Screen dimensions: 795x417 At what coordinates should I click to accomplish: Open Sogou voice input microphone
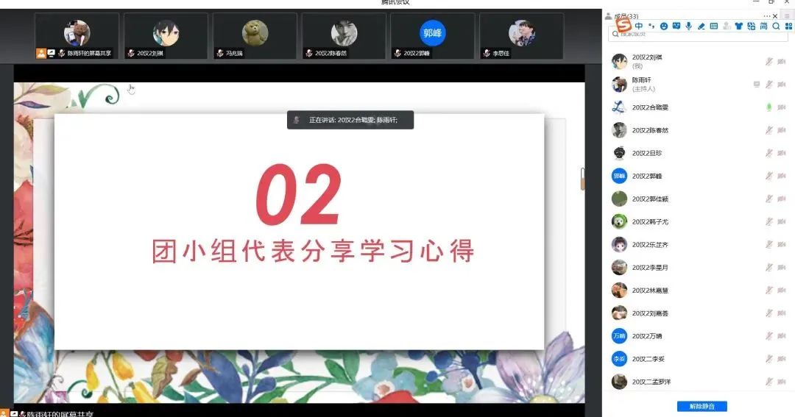[688, 26]
